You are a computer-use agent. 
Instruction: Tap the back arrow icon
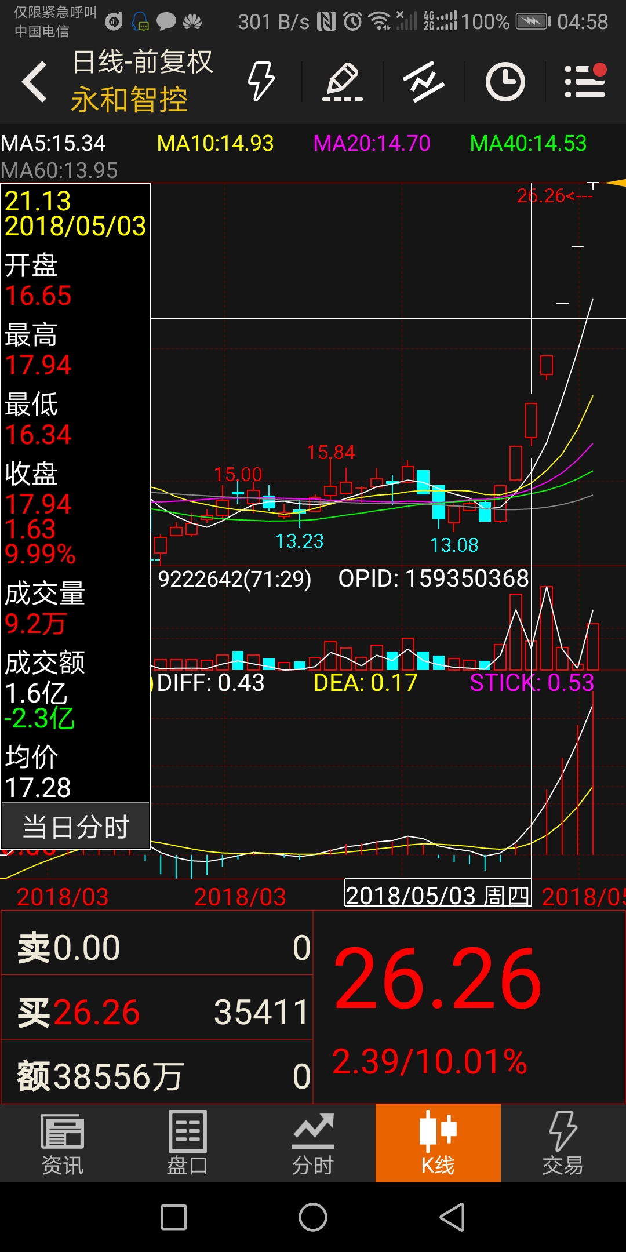click(35, 82)
